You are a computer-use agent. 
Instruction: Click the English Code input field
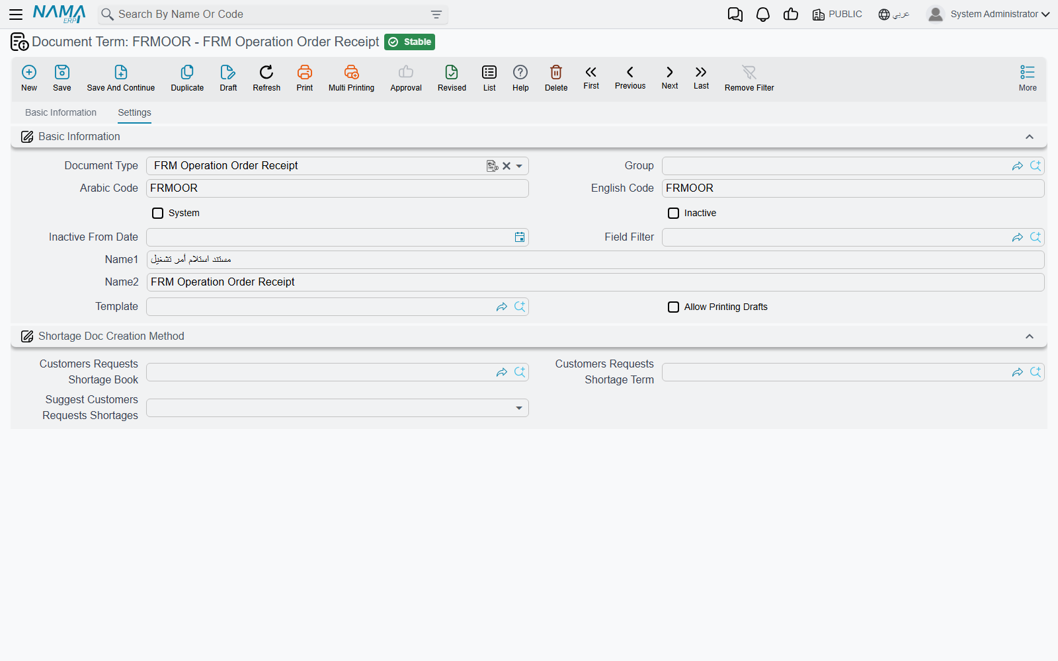tap(853, 188)
